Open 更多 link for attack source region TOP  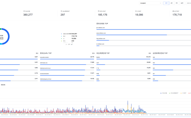[x=150, y=53]
